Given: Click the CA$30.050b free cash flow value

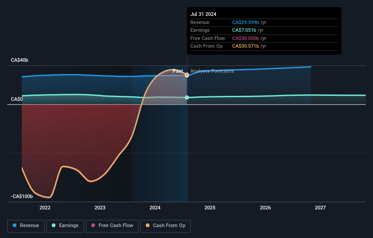Looking at the screenshot, I should (x=245, y=38).
